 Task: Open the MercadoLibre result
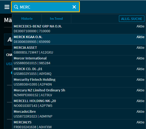click(x=79, y=114)
